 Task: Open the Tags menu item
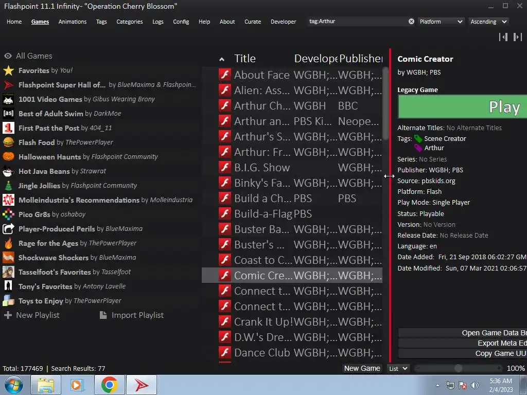click(101, 22)
